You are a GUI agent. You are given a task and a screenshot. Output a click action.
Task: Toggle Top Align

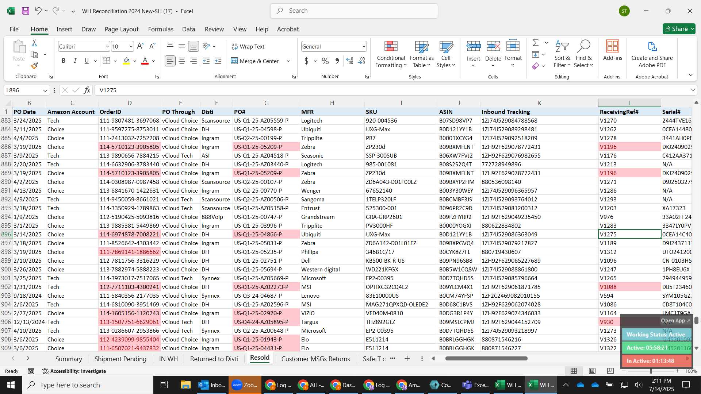(170, 46)
